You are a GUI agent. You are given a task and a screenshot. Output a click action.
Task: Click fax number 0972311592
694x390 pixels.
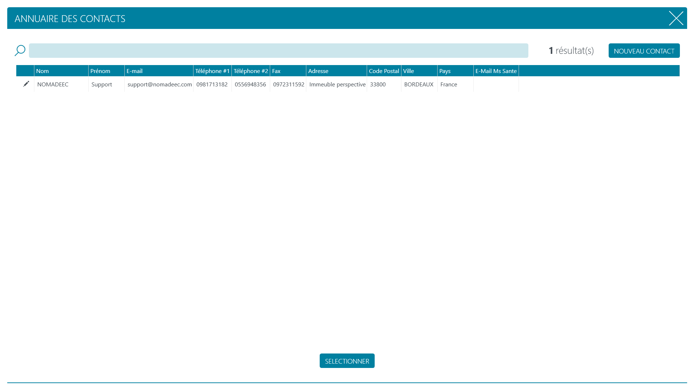click(288, 84)
